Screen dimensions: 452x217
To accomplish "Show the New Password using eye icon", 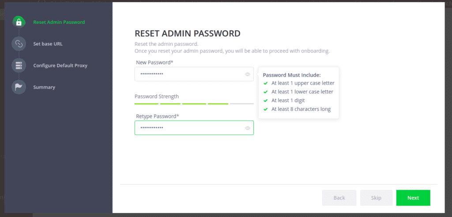I will (x=248, y=74).
